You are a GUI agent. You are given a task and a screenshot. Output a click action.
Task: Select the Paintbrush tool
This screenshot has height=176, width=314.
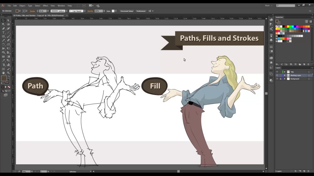pyautogui.click(x=8, y=37)
